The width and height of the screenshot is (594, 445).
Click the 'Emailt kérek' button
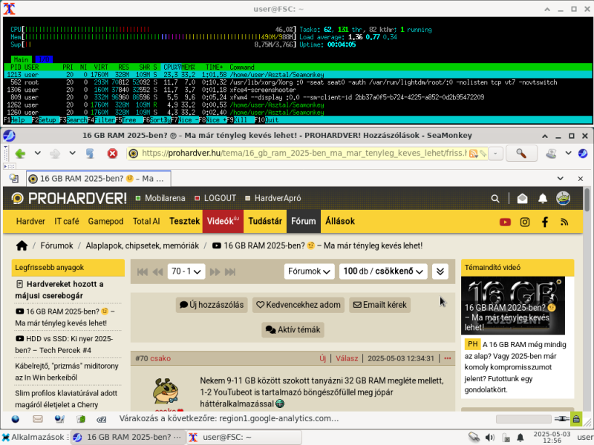pyautogui.click(x=380, y=305)
